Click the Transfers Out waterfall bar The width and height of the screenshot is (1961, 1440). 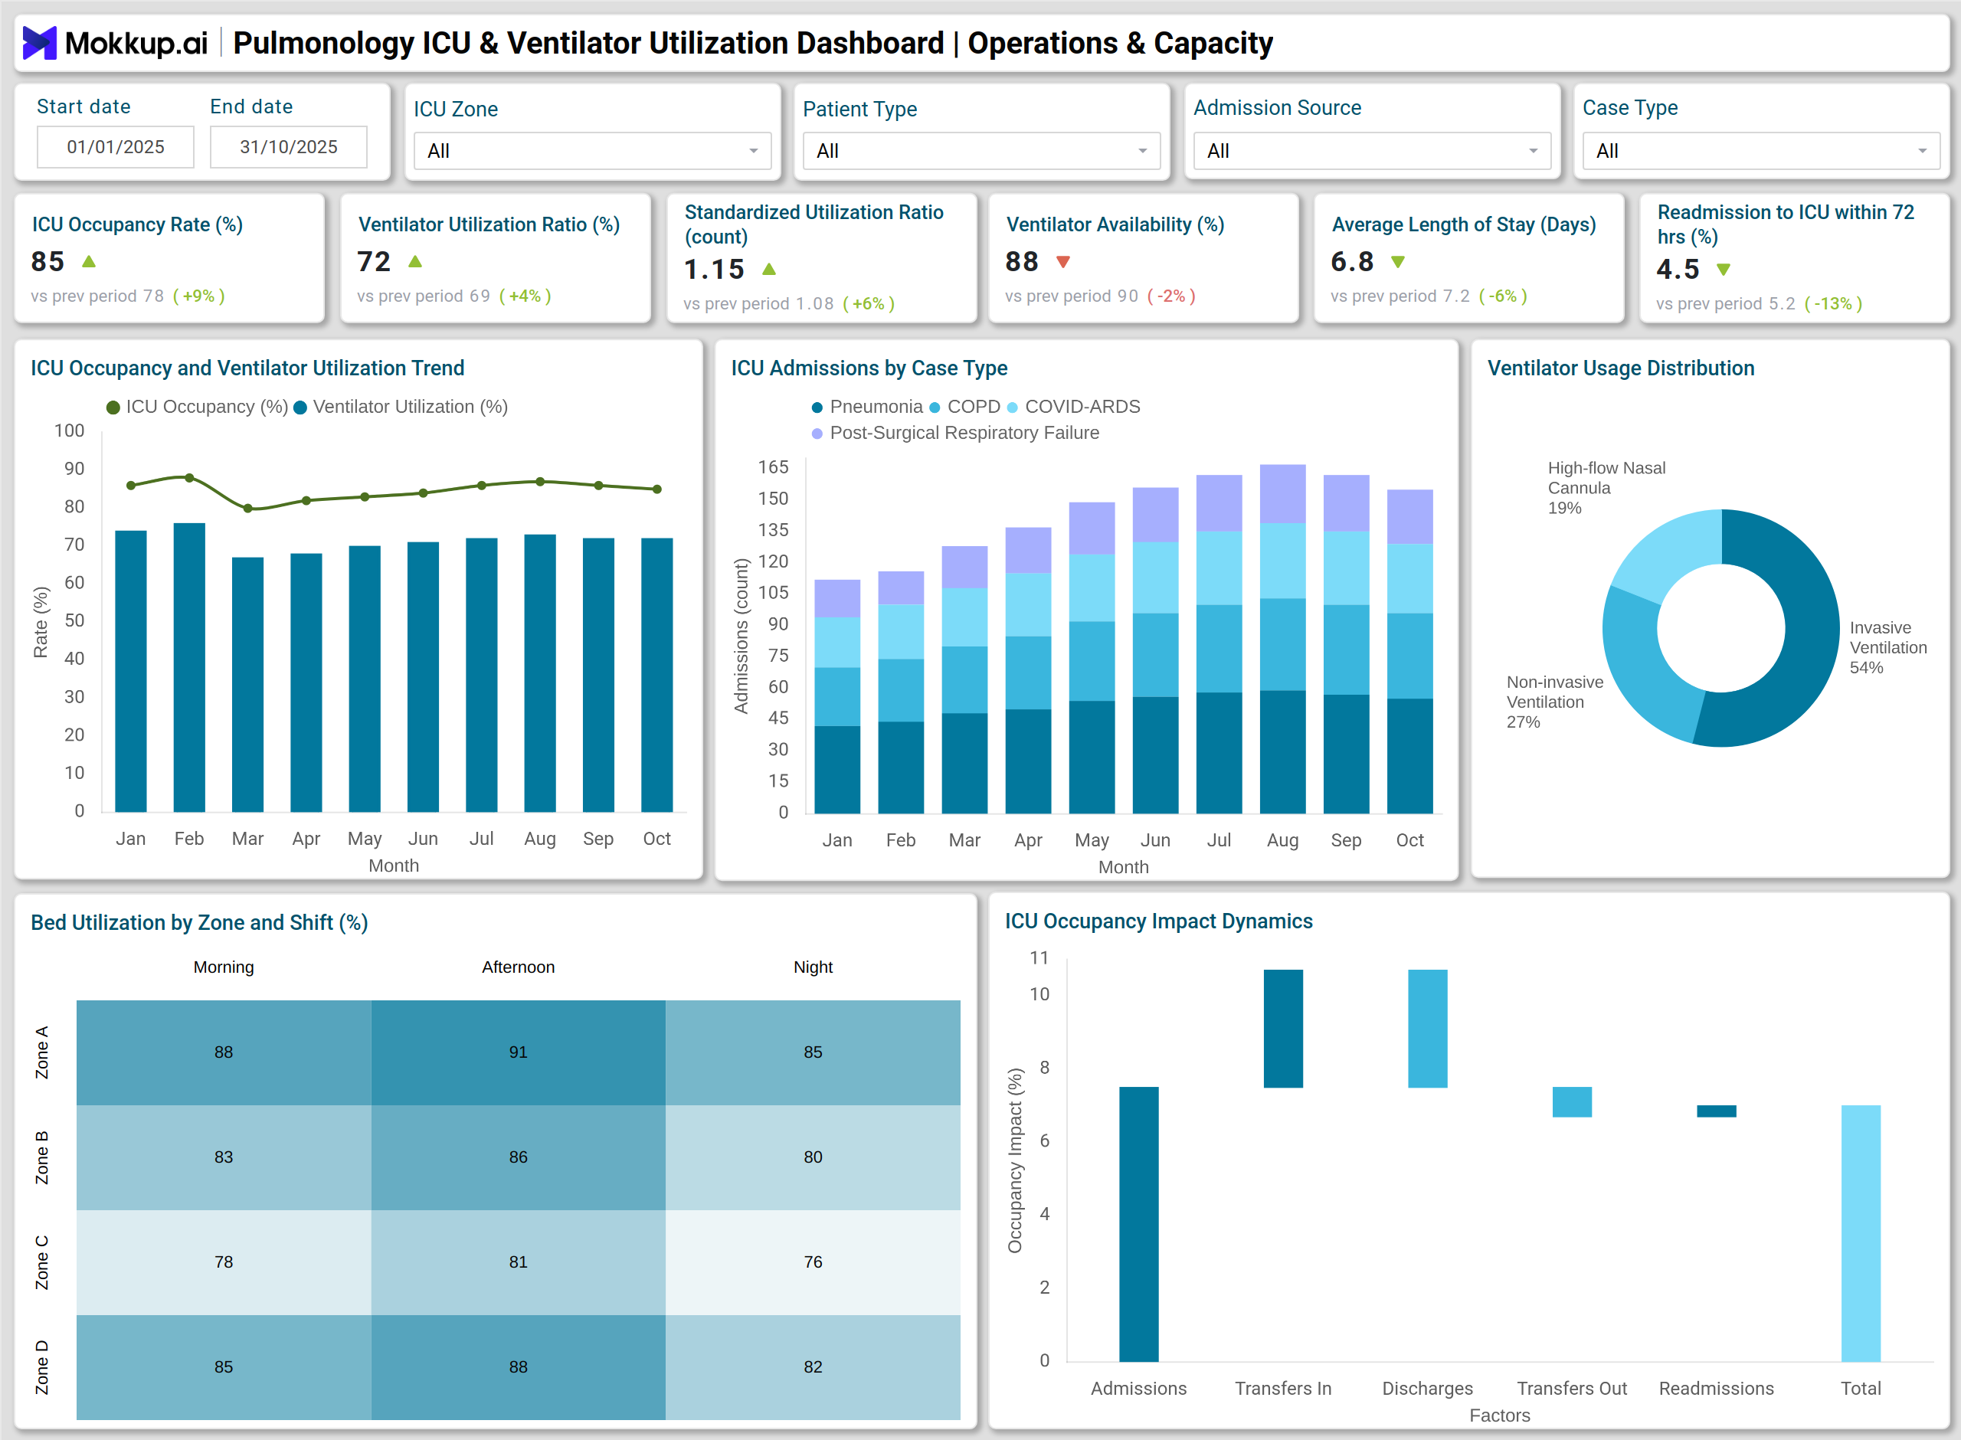(x=1571, y=1101)
